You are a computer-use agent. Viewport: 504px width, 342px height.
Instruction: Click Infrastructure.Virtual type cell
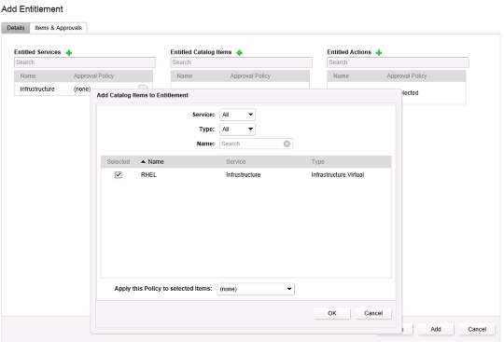click(338, 175)
